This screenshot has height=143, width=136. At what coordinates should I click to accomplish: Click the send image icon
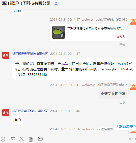[x=13, y=139]
